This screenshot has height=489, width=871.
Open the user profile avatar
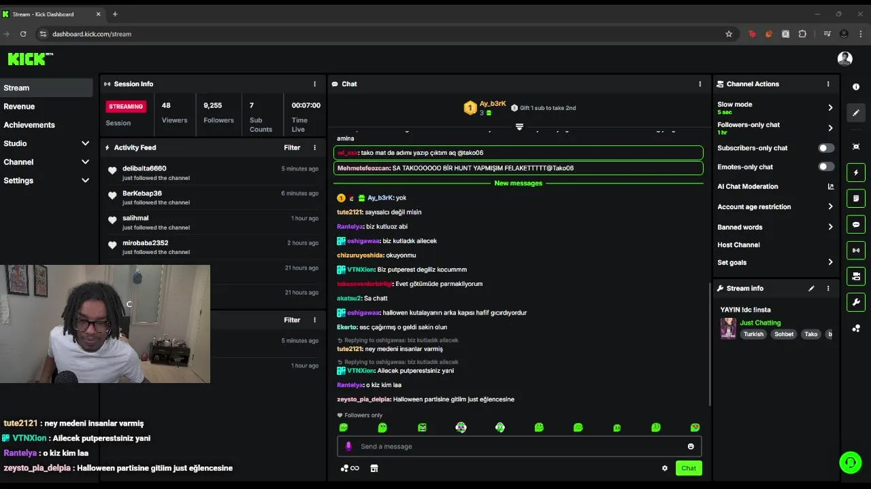pos(845,58)
